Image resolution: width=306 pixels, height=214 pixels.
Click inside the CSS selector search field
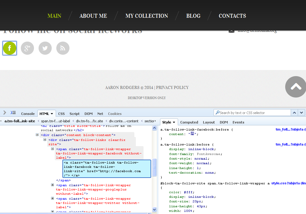coord(251,113)
